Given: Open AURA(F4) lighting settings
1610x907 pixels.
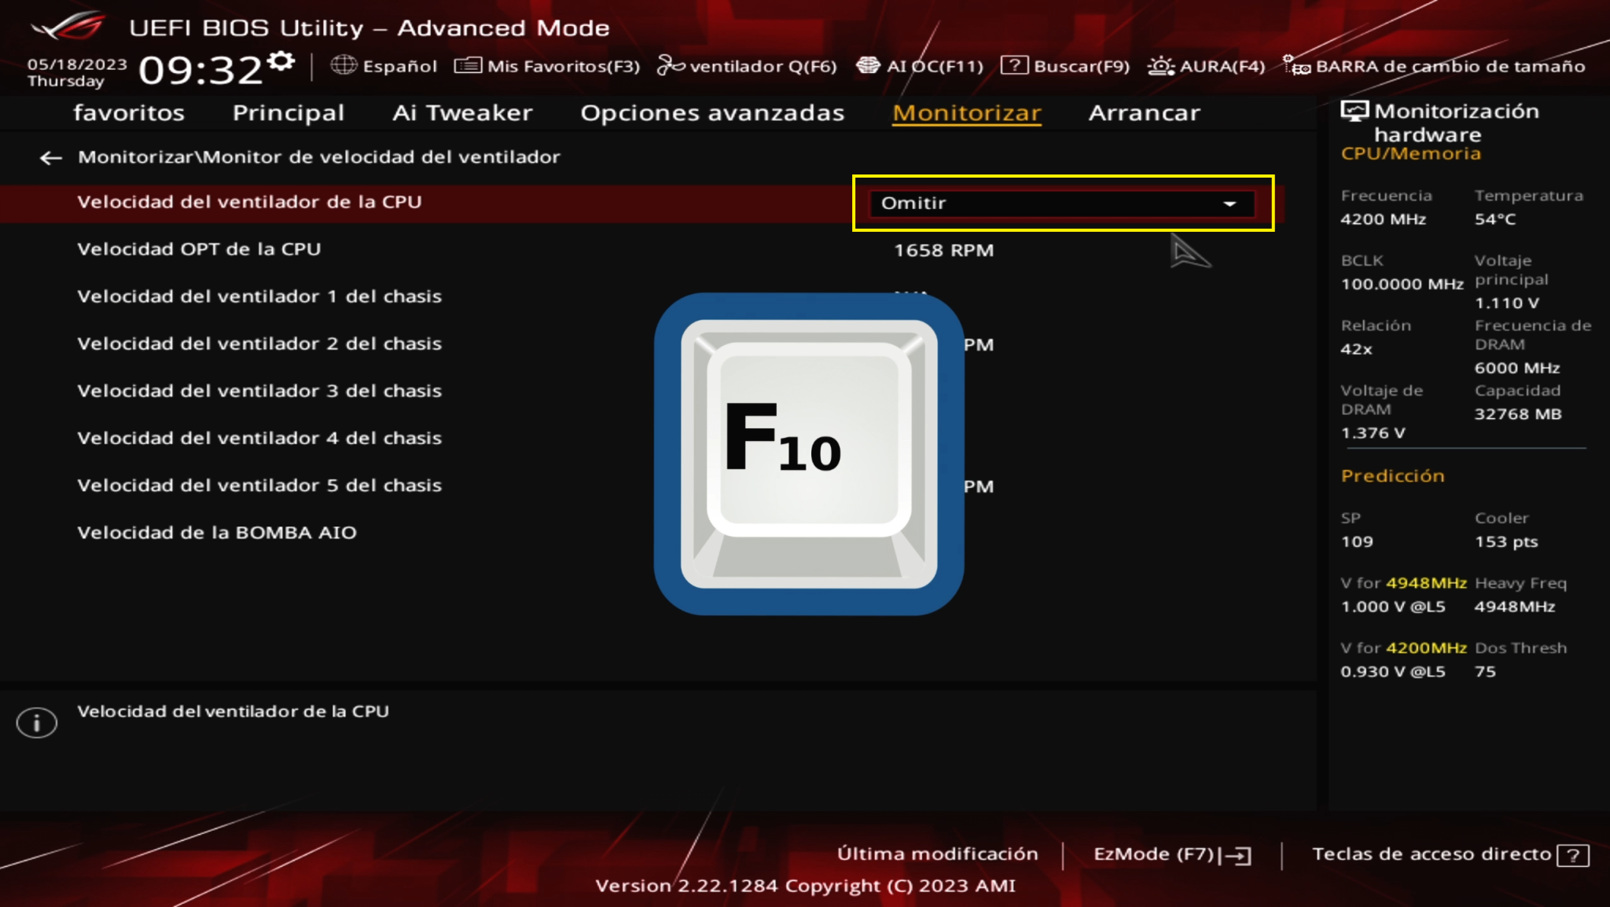Looking at the screenshot, I should [x=1208, y=66].
